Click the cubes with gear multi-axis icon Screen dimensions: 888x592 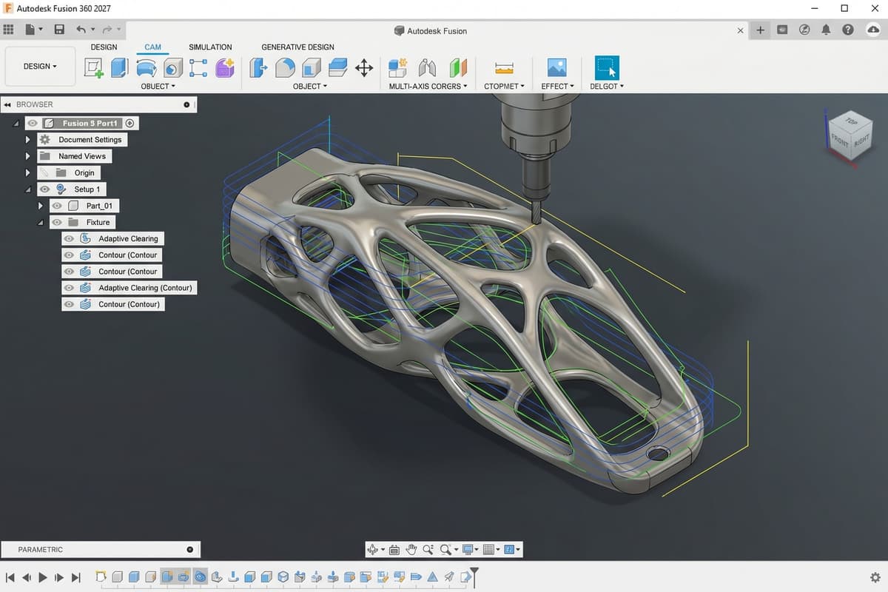coord(398,68)
